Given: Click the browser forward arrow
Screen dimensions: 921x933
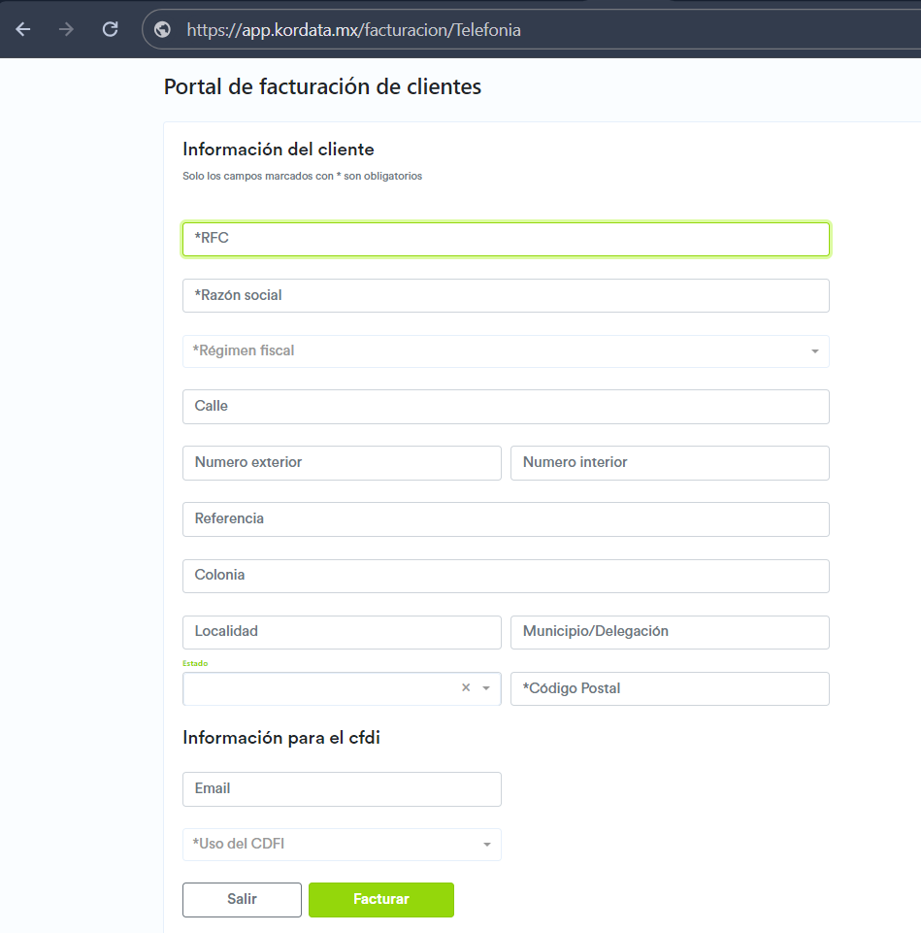Looking at the screenshot, I should pyautogui.click(x=67, y=29).
